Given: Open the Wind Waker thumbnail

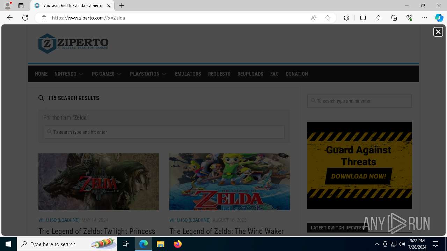Looking at the screenshot, I should (229, 182).
